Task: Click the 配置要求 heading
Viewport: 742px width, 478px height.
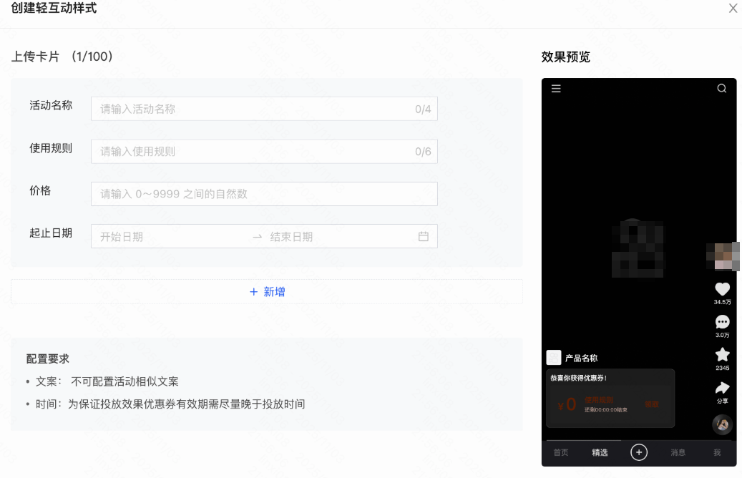Action: [x=47, y=358]
